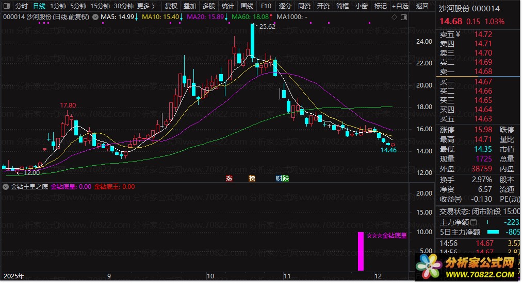Viewport: 523px width, 283px height.
Task: Toggle 复权 price adjustment
Action: [x=171, y=6]
